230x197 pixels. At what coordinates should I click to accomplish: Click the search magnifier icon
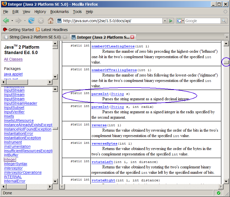point(224,21)
